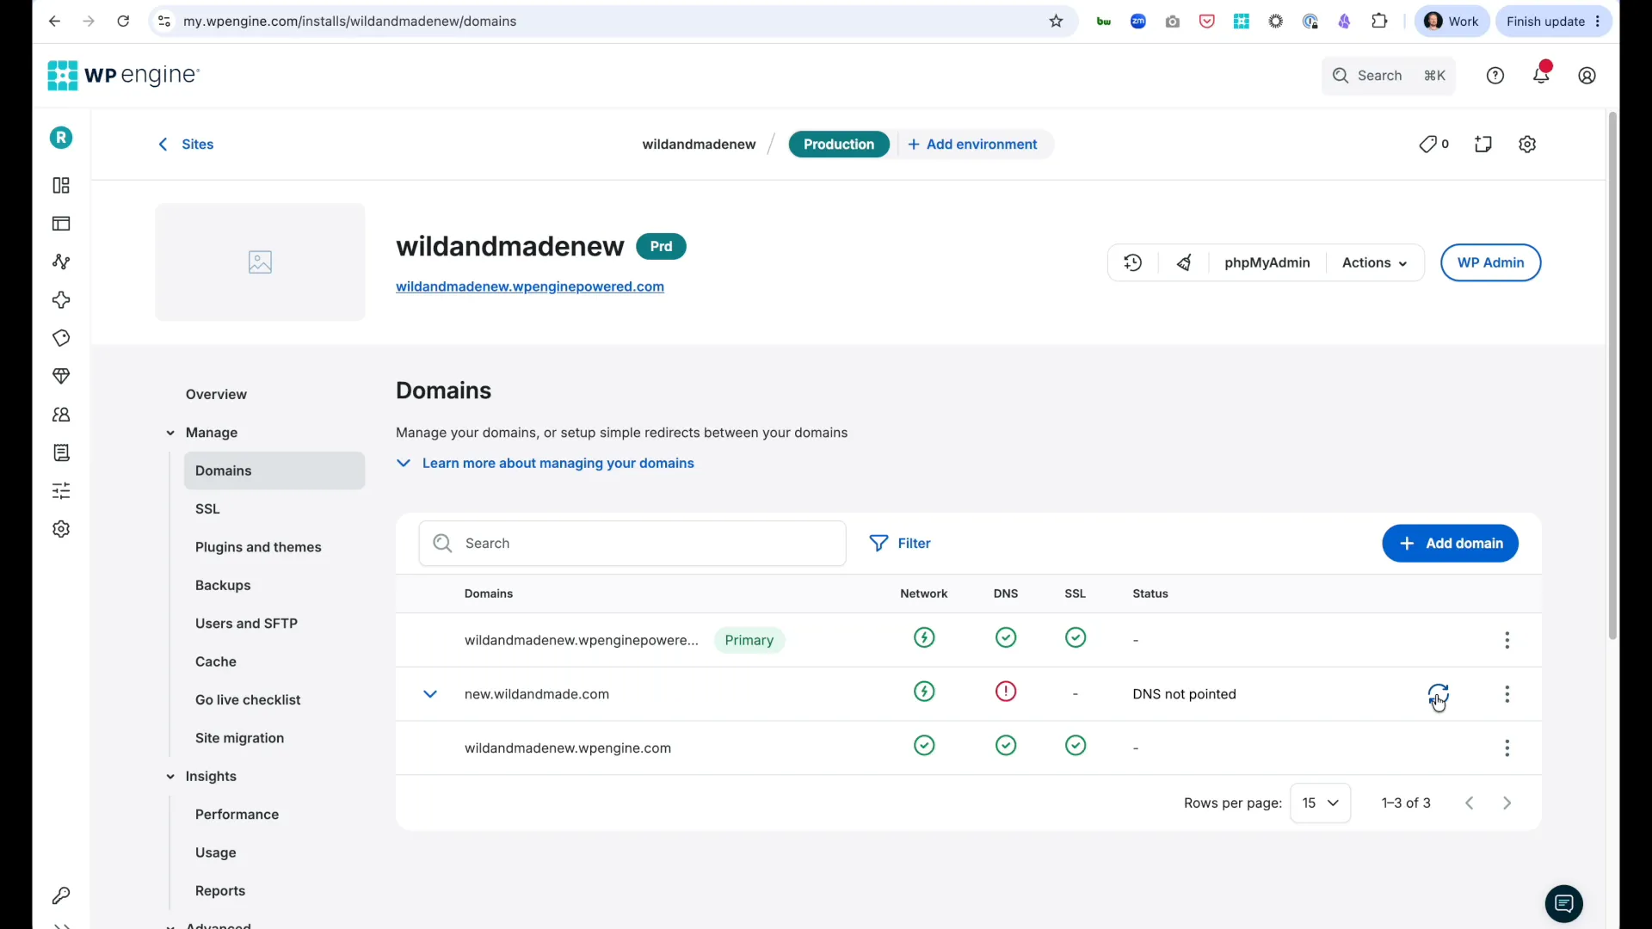Collapse the Insights section
This screenshot has width=1652, height=929.
pyautogui.click(x=170, y=777)
